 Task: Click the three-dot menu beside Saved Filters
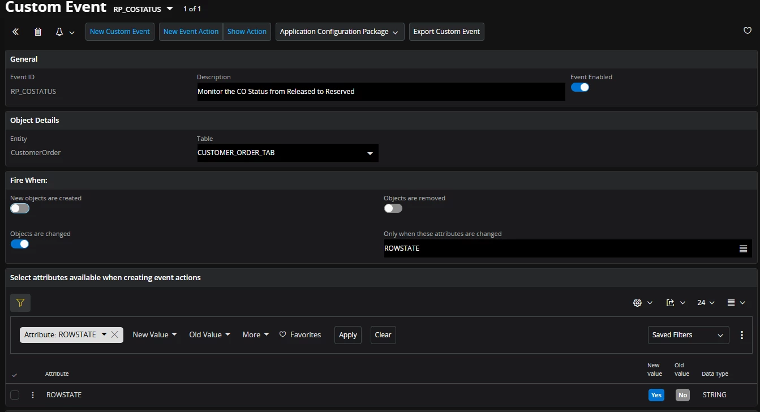[x=742, y=335]
